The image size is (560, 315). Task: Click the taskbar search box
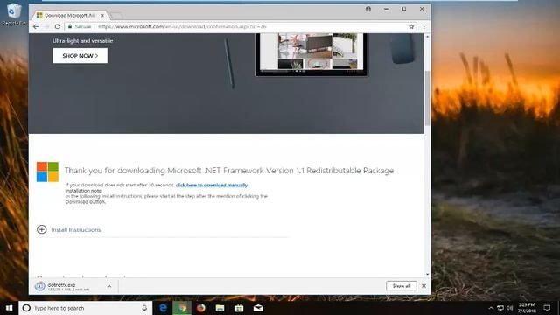coord(86,308)
